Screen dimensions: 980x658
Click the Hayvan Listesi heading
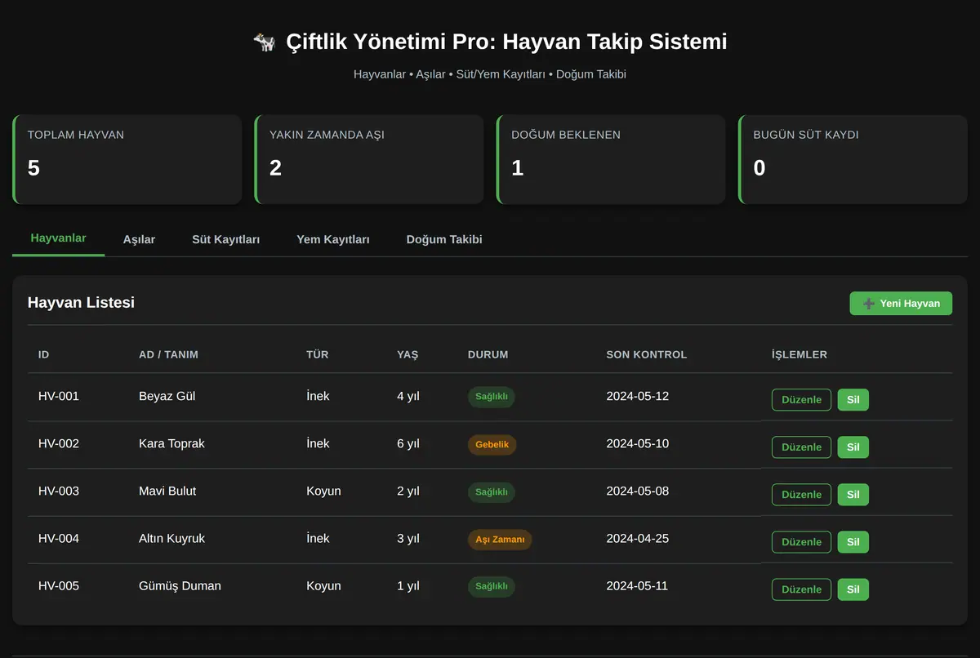(81, 302)
